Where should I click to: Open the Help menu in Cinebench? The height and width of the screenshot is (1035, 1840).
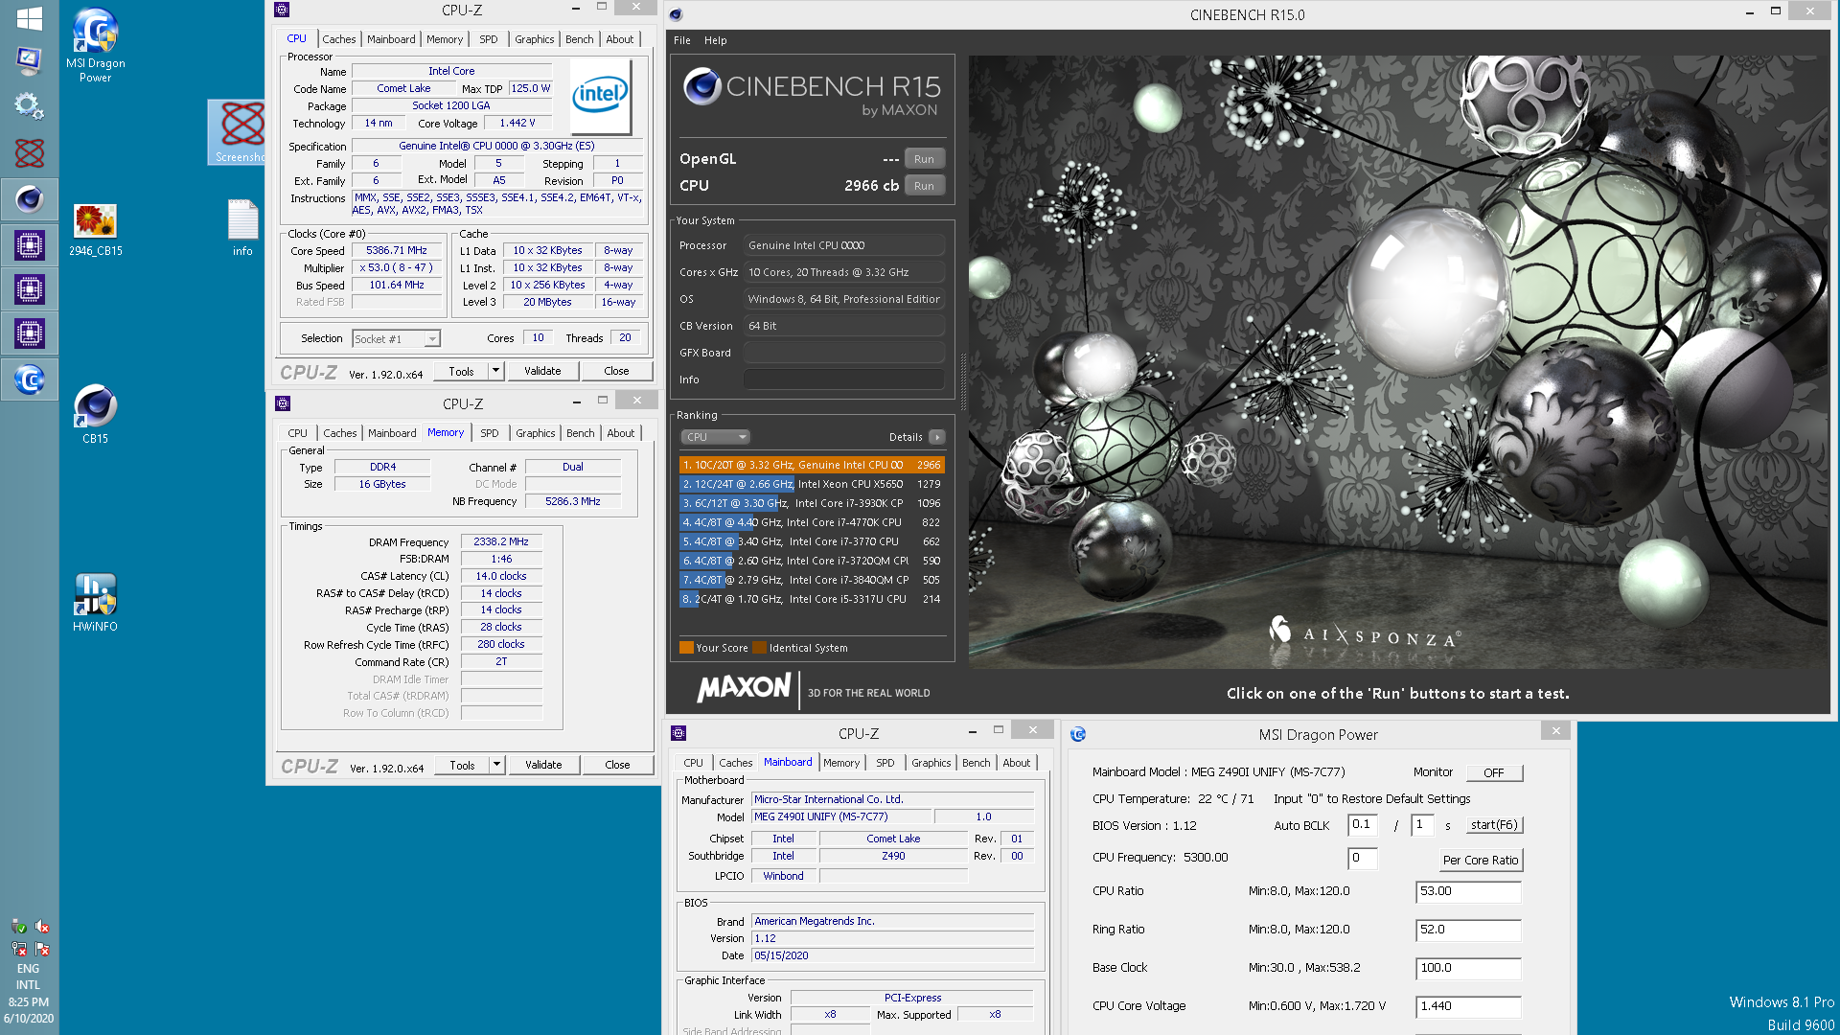click(x=716, y=40)
